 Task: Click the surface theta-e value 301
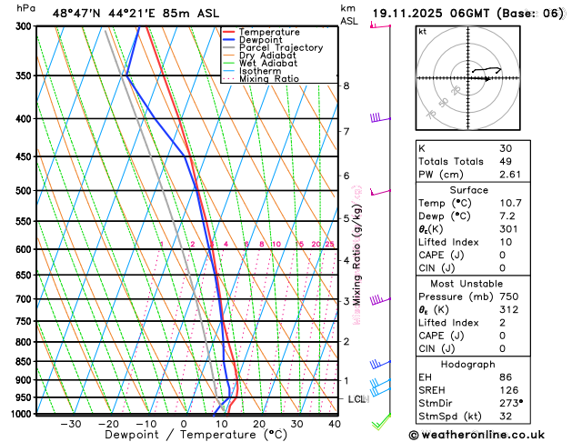coord(508,229)
